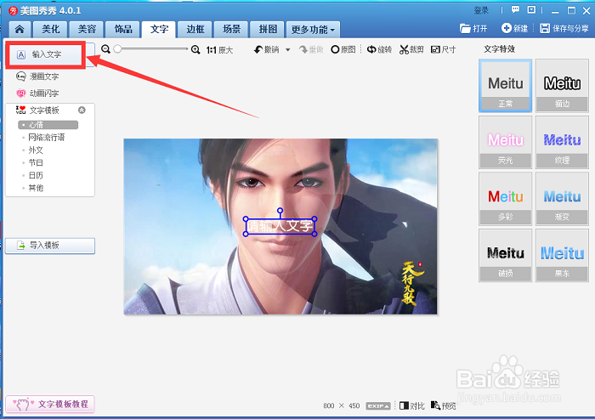Viewport: 595px width, 419px height.
Task: Click the EXIF info button
Action: pos(378,405)
